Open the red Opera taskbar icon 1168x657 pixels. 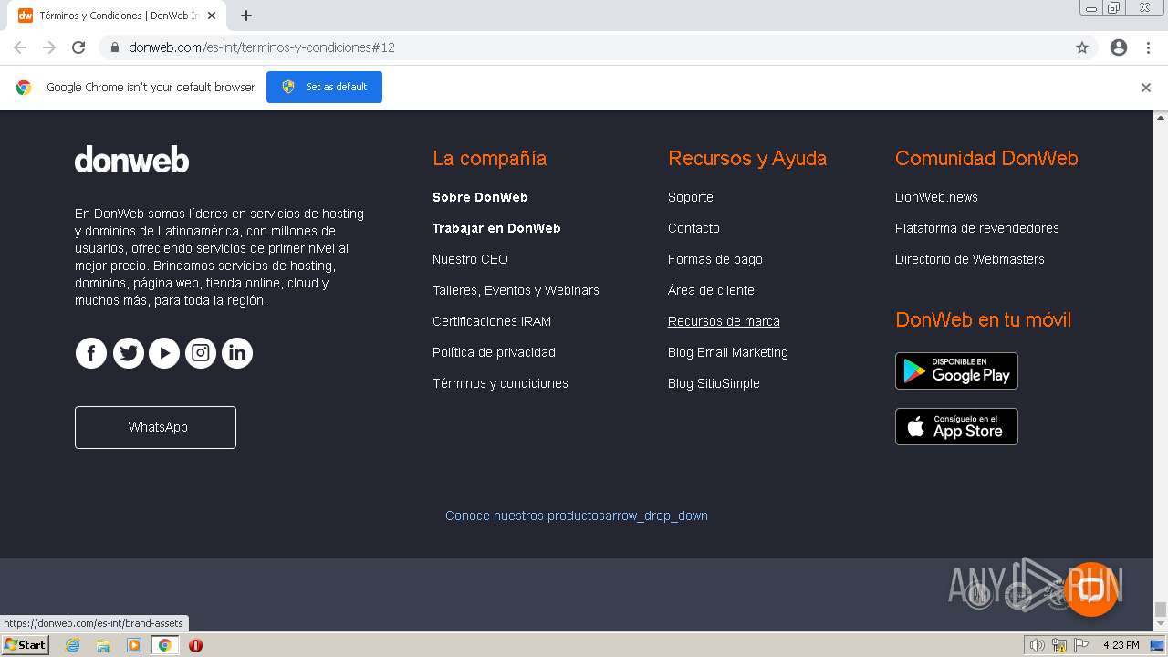pos(195,645)
